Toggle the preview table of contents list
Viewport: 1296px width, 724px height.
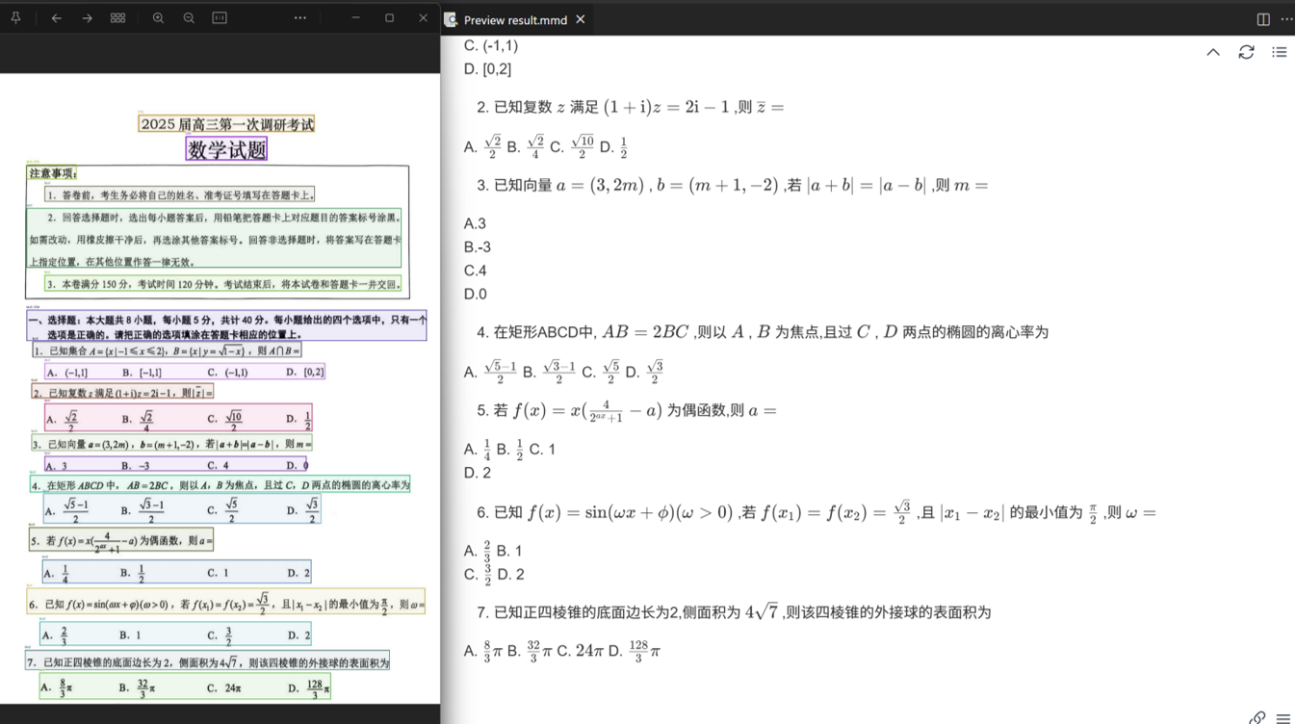(1279, 52)
